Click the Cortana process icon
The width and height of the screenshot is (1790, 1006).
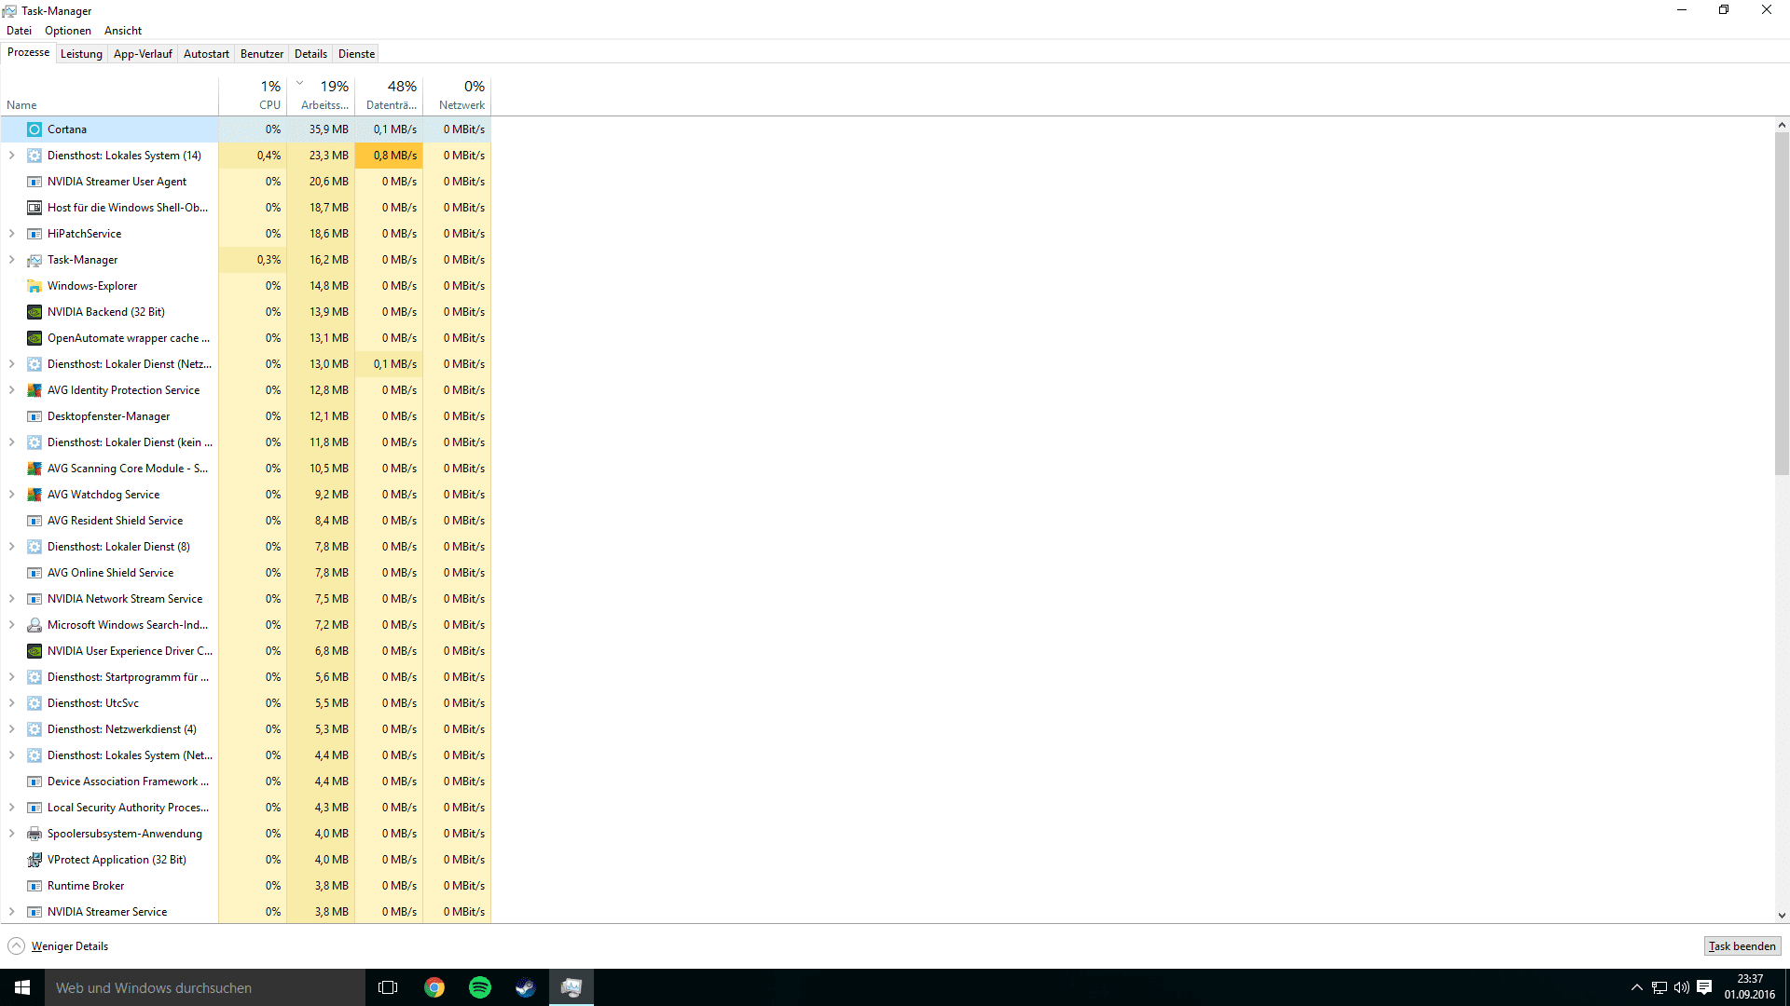coord(34,129)
